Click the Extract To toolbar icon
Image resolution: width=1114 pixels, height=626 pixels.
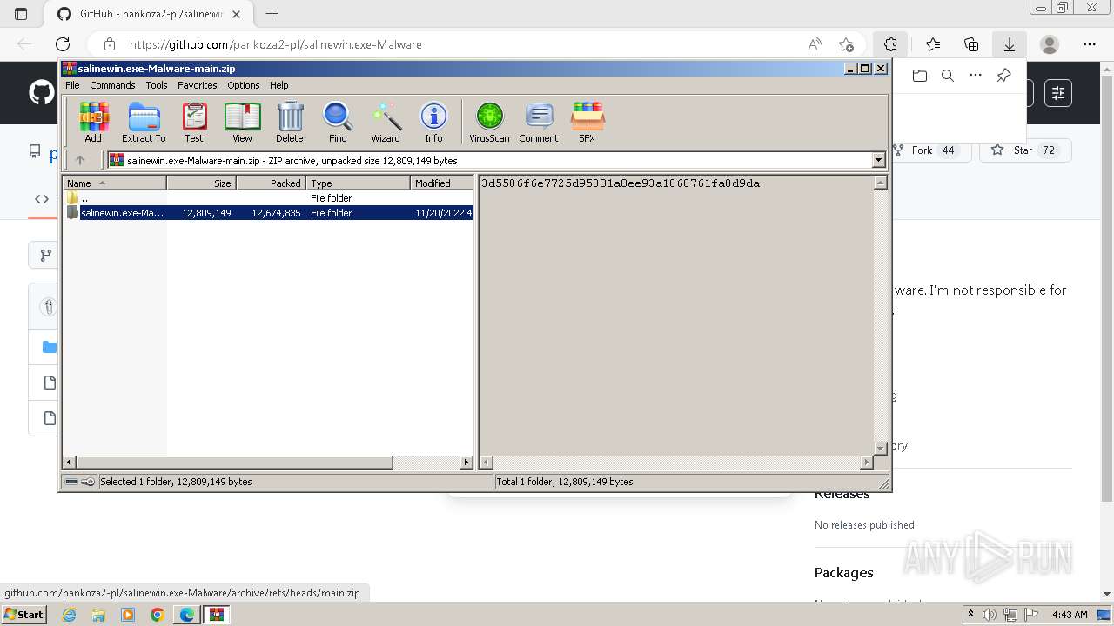pyautogui.click(x=144, y=122)
